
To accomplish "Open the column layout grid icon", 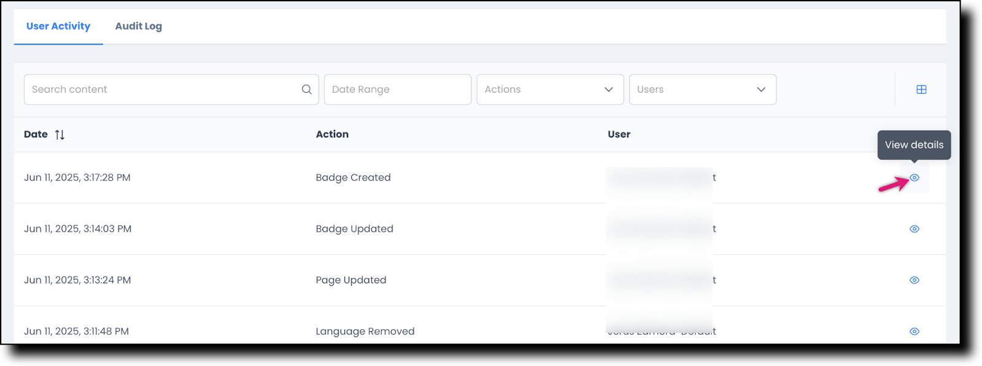I will click(921, 90).
